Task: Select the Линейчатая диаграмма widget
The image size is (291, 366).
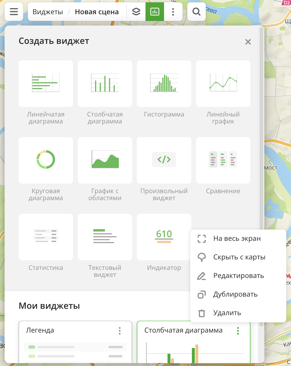Action: click(46, 84)
